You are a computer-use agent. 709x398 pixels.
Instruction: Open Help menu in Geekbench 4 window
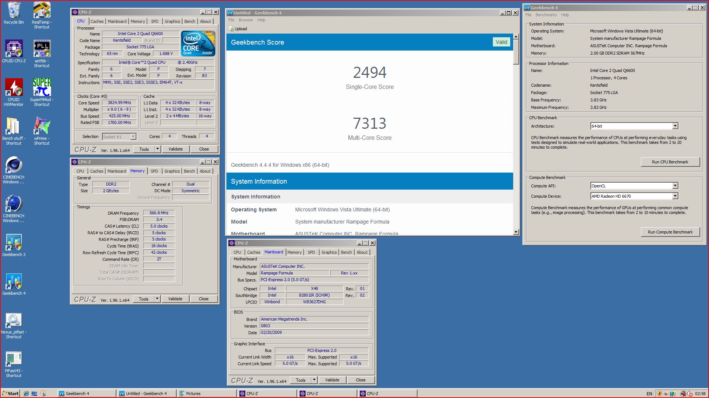coord(565,15)
